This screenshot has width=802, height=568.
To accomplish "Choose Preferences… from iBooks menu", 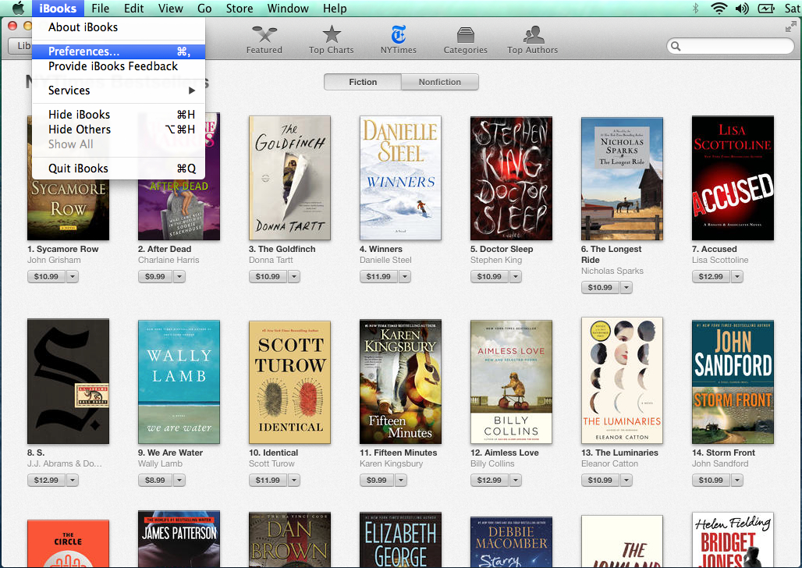I will 119,51.
